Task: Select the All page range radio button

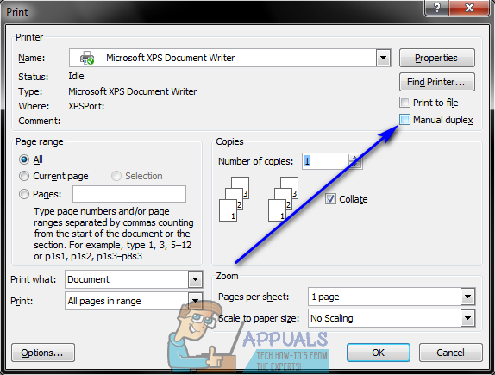Action: point(24,159)
